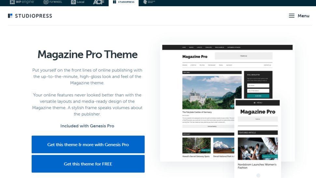Click Get this theme & more with Genesis Pro
This screenshot has height=178, width=316.
coord(88,144)
